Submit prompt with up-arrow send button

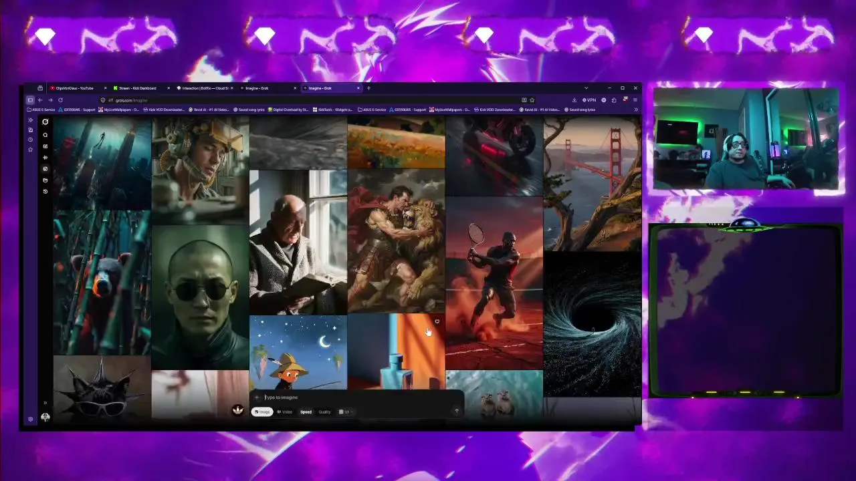coord(457,411)
